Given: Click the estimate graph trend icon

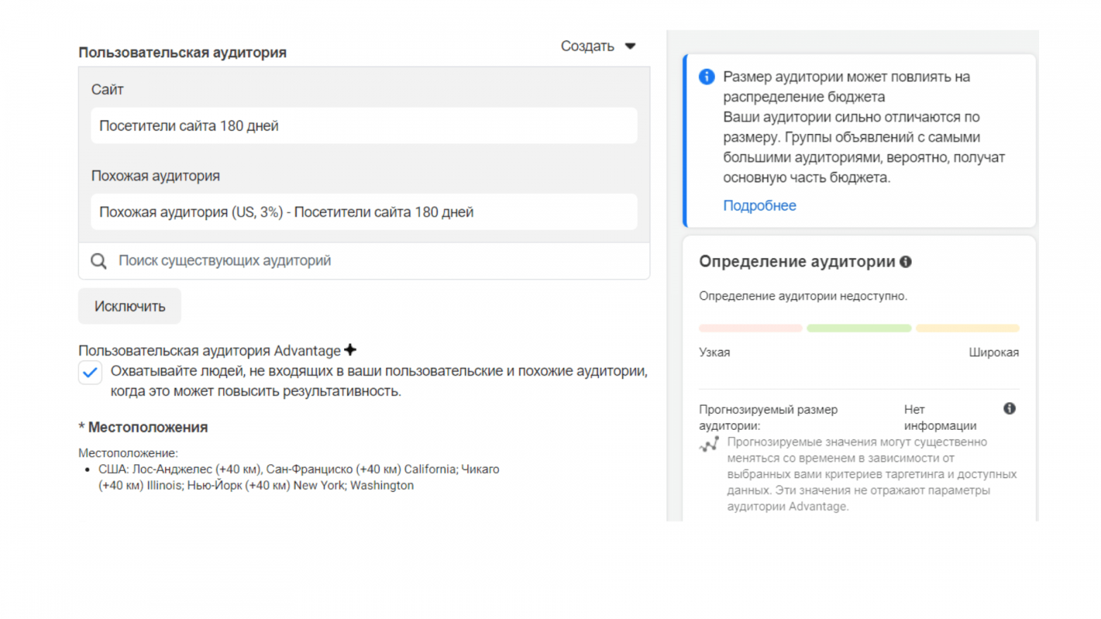Looking at the screenshot, I should (x=709, y=444).
